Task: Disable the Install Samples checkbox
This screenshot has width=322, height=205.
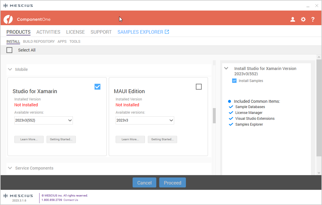Action: pyautogui.click(x=234, y=81)
